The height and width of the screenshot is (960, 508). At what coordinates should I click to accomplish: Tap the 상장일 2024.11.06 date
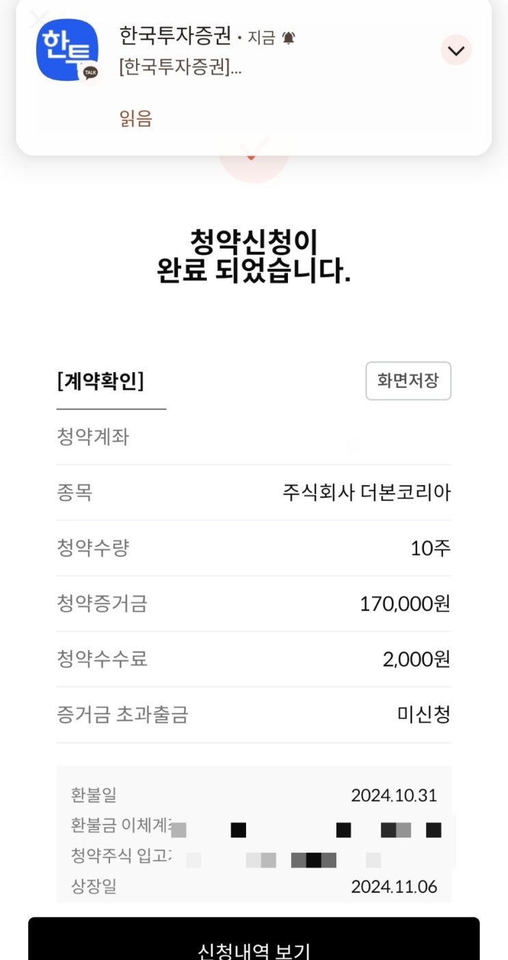pos(394,887)
